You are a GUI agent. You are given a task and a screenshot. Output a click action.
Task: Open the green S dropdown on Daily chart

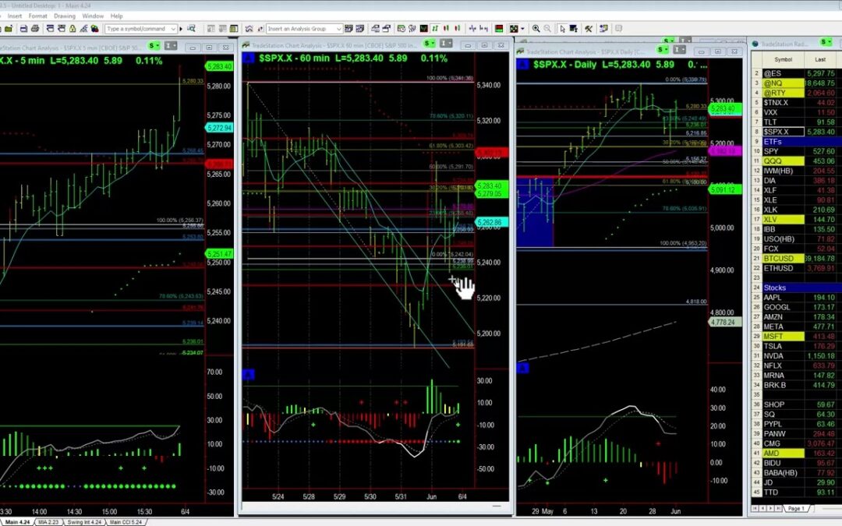[x=663, y=50]
